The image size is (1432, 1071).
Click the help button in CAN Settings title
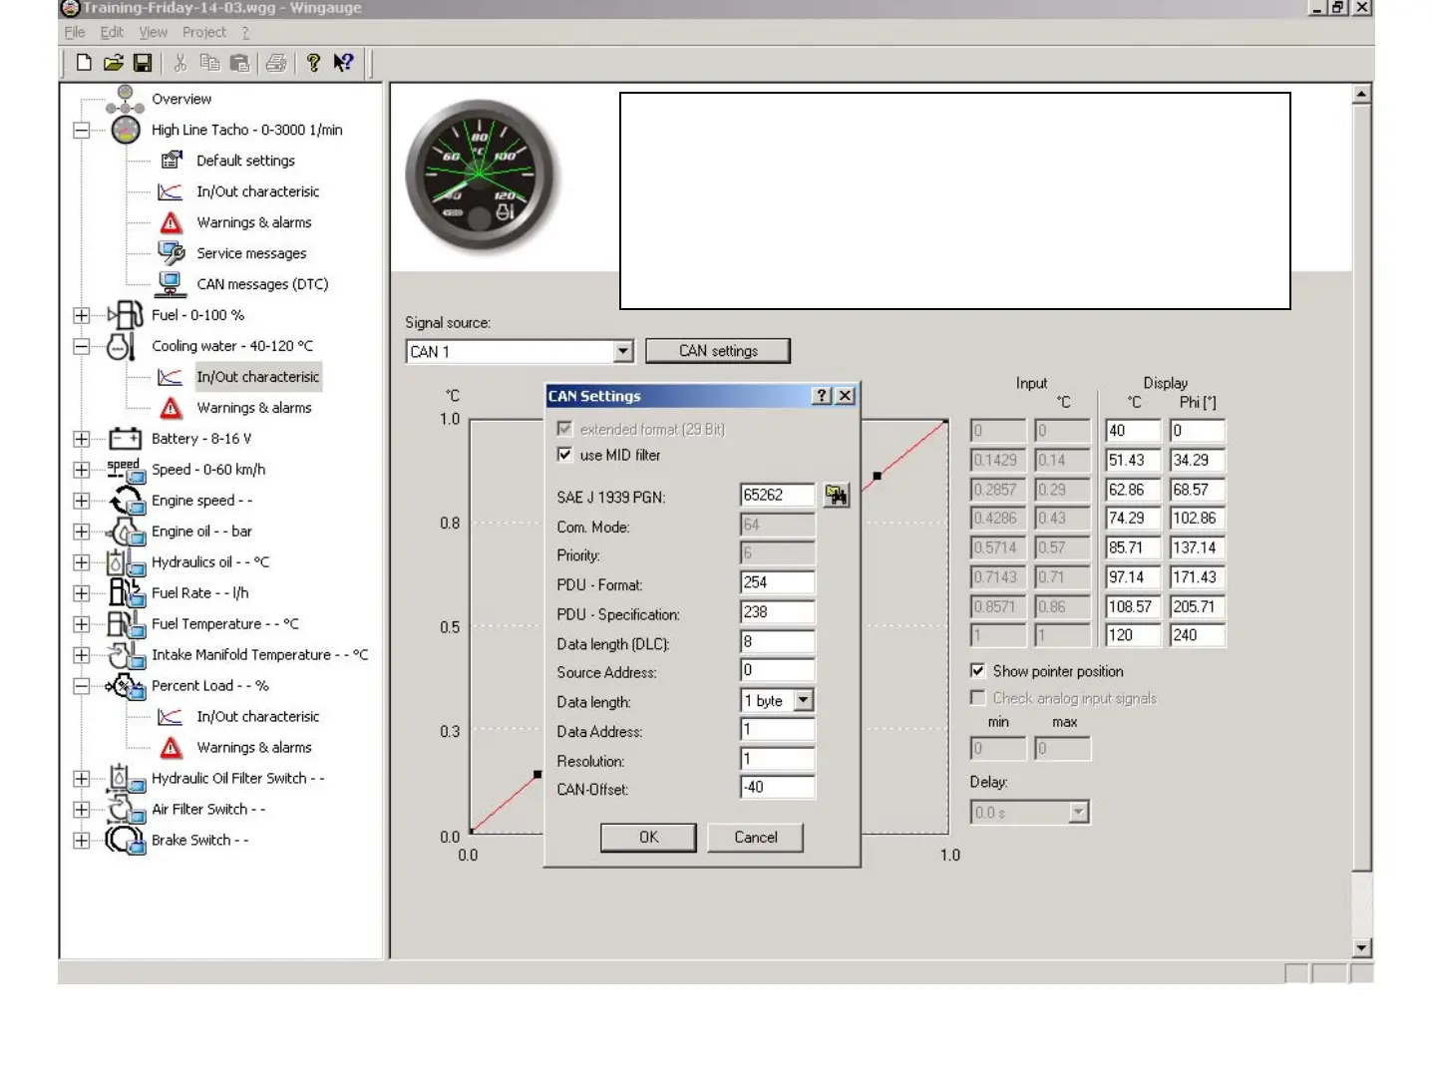[x=822, y=396]
